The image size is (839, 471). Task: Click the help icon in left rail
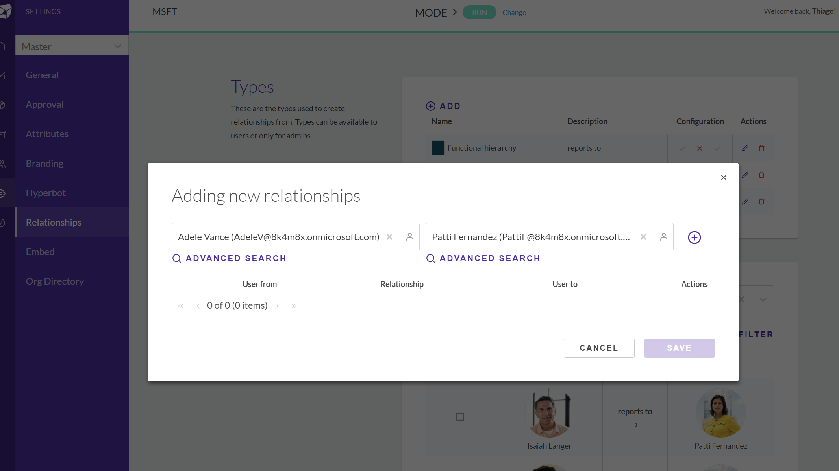[x=2, y=223]
